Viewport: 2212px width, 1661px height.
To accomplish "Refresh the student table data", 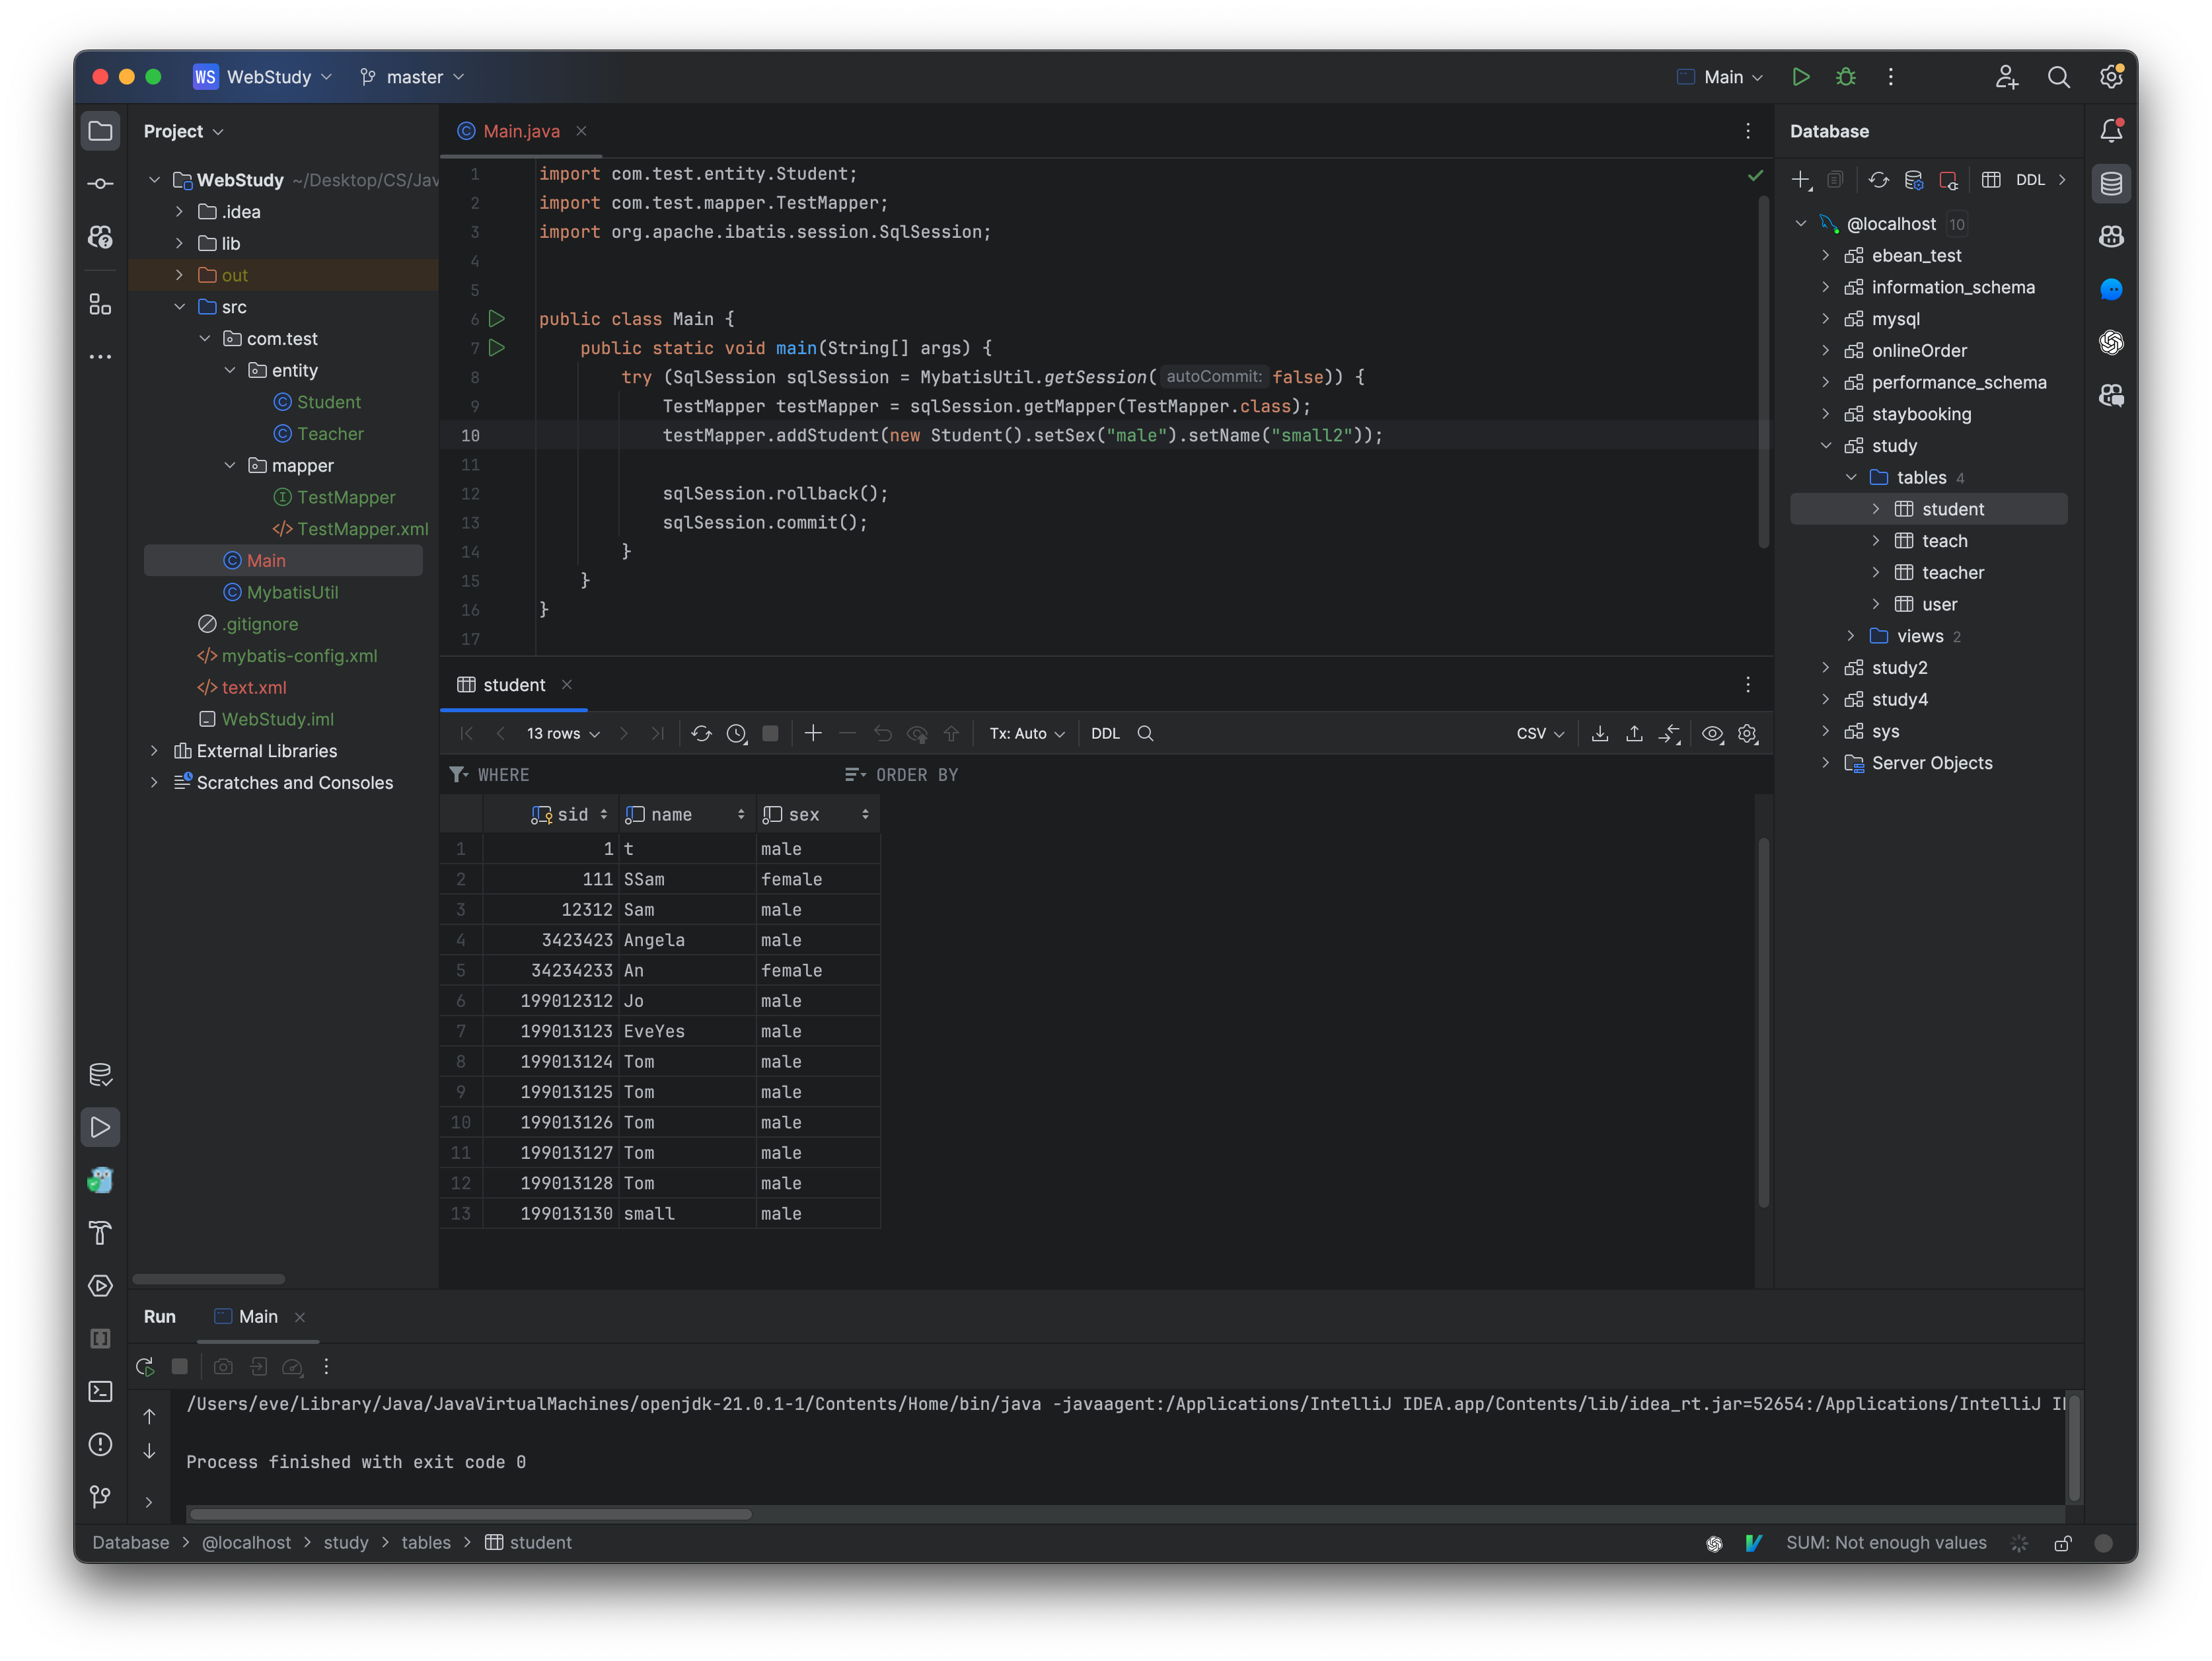I will coord(701,733).
